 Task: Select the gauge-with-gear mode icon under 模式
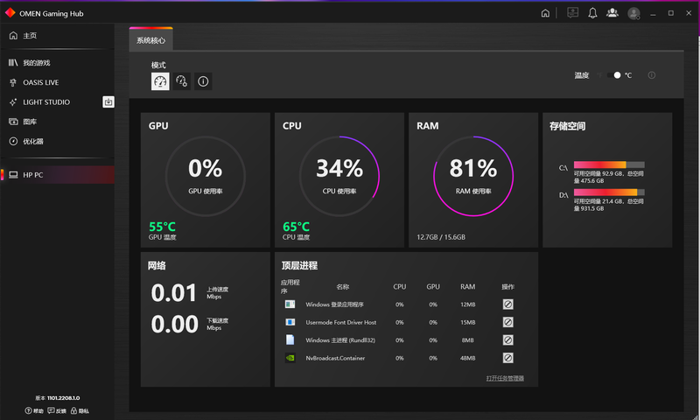182,81
